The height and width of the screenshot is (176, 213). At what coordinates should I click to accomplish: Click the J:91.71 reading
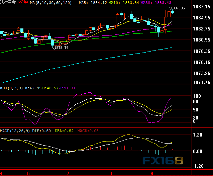tap(67, 88)
